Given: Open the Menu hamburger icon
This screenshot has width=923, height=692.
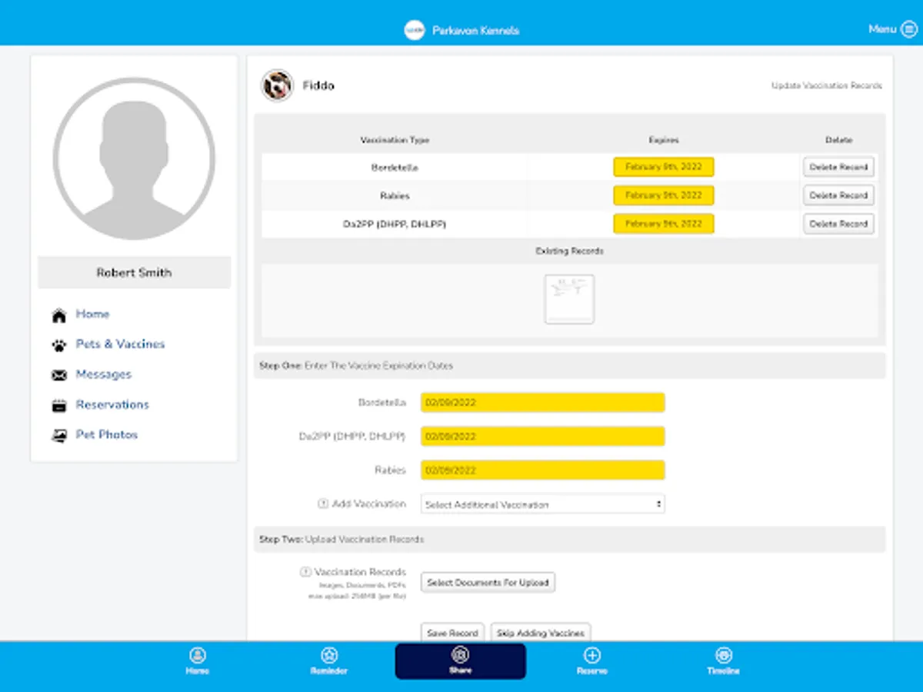Looking at the screenshot, I should coord(908,29).
